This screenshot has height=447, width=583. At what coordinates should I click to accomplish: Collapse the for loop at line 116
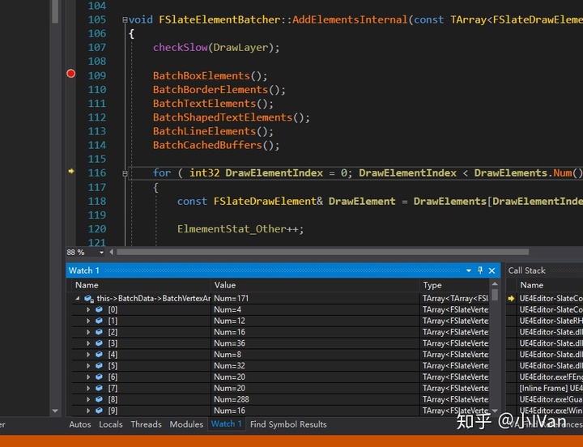(125, 173)
